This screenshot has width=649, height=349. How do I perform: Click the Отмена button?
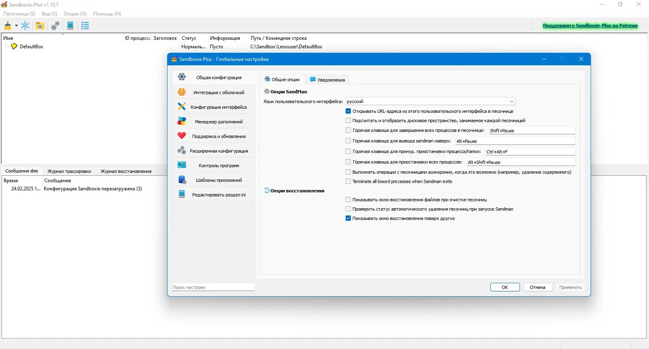click(x=537, y=287)
